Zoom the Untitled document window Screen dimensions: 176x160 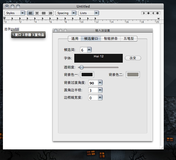(18, 6)
